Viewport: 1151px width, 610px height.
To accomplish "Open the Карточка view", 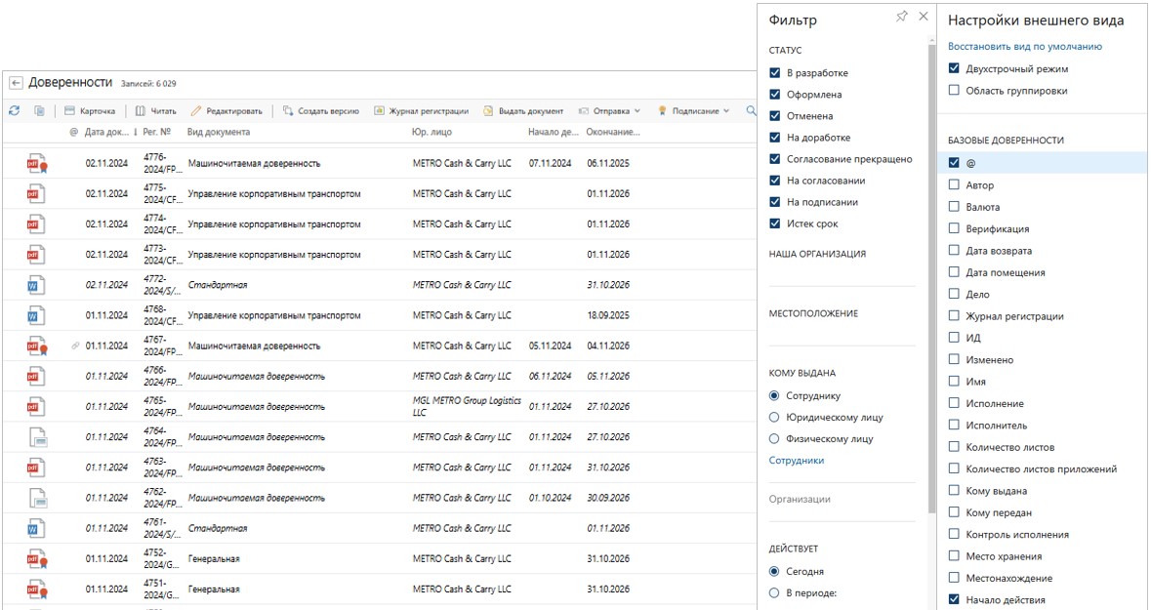I will pos(89,111).
